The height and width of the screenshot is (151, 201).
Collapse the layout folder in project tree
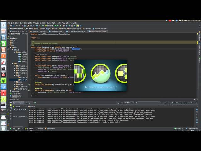pyautogui.click(x=15, y=75)
